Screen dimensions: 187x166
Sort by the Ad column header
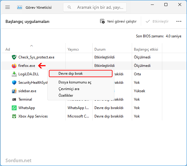pos(8,49)
